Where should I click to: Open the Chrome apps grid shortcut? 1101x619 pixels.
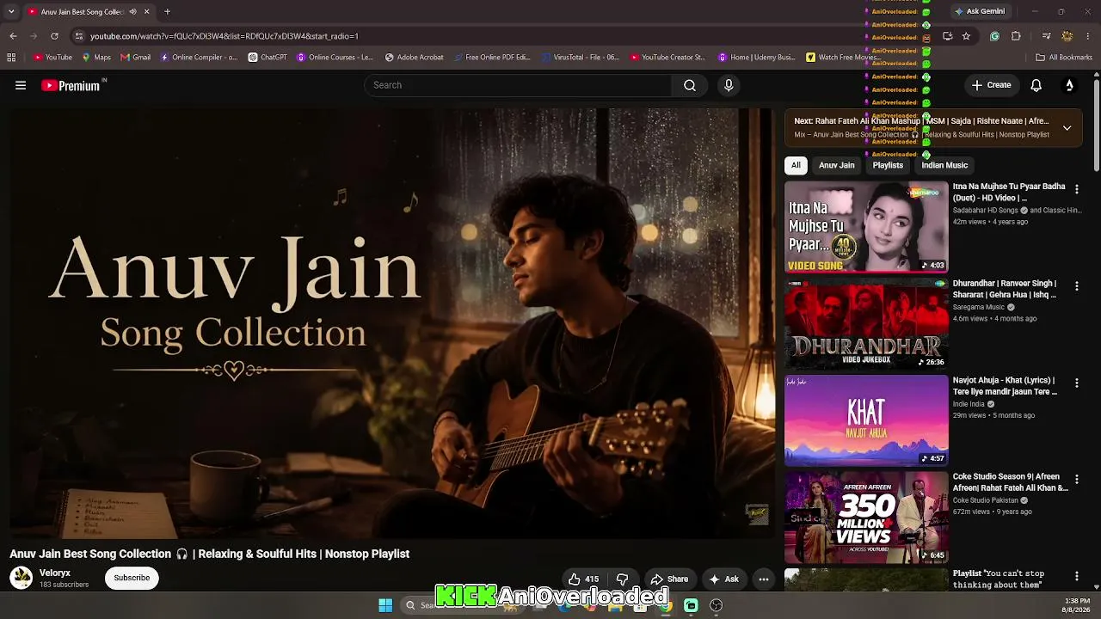pyautogui.click(x=11, y=58)
